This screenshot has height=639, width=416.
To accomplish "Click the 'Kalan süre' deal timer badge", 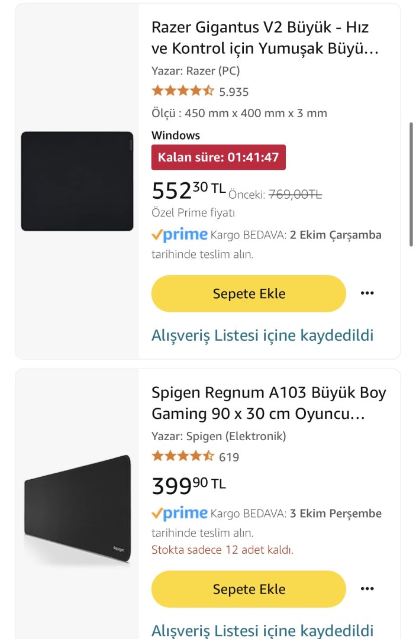I will [218, 157].
